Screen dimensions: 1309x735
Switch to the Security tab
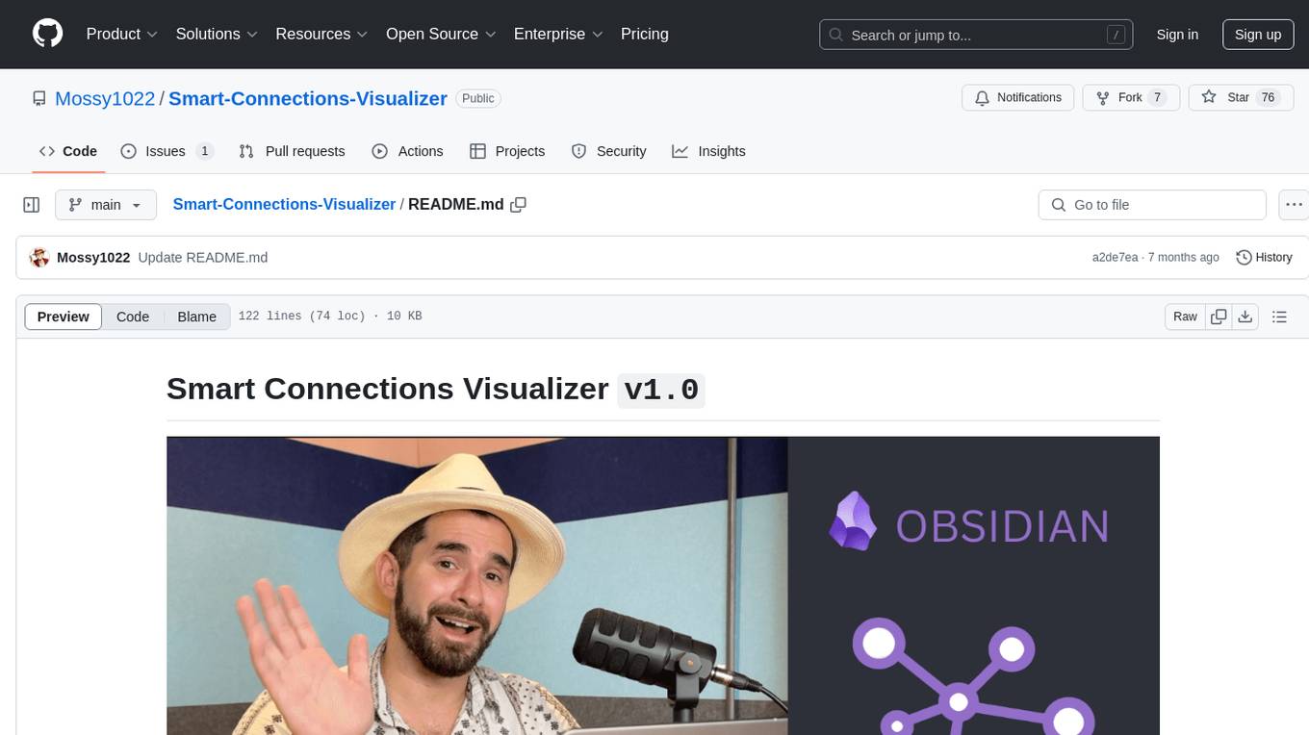pos(608,151)
